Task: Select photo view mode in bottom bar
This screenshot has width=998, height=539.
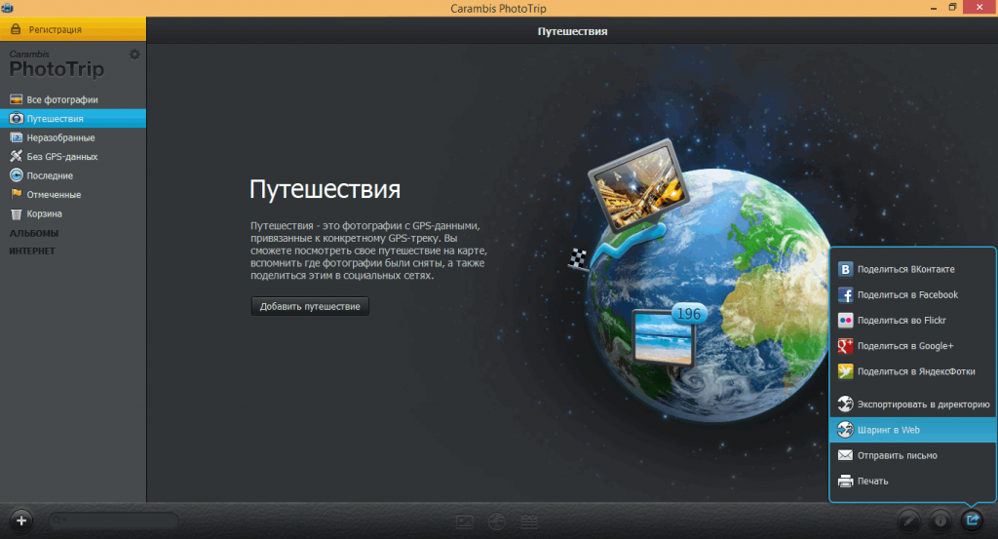Action: coord(465,521)
